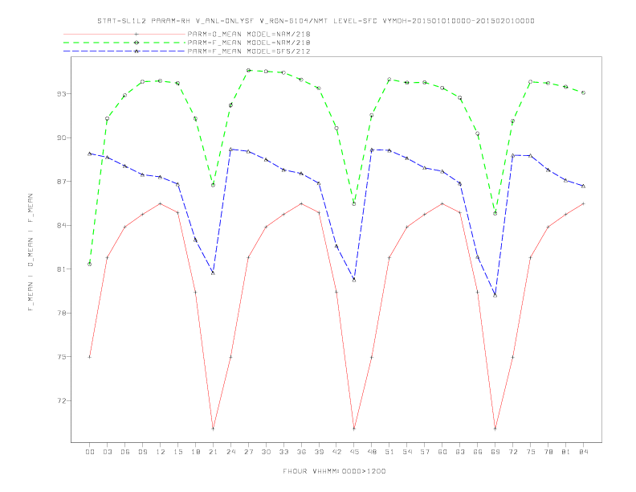Click x-axis tick label 00
This screenshot has width=636, height=492.
point(90,452)
